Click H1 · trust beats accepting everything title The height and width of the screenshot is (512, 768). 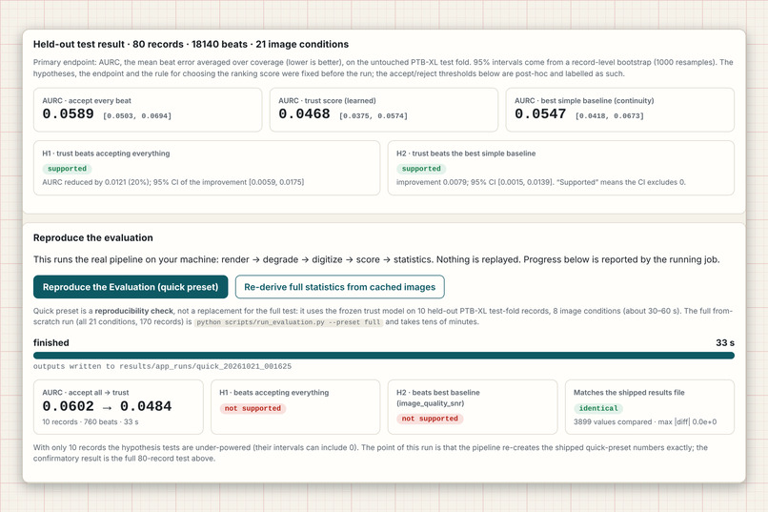click(x=106, y=154)
